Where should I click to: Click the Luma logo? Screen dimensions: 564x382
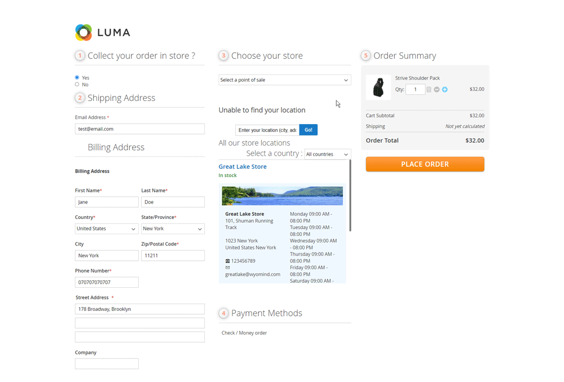(x=102, y=33)
